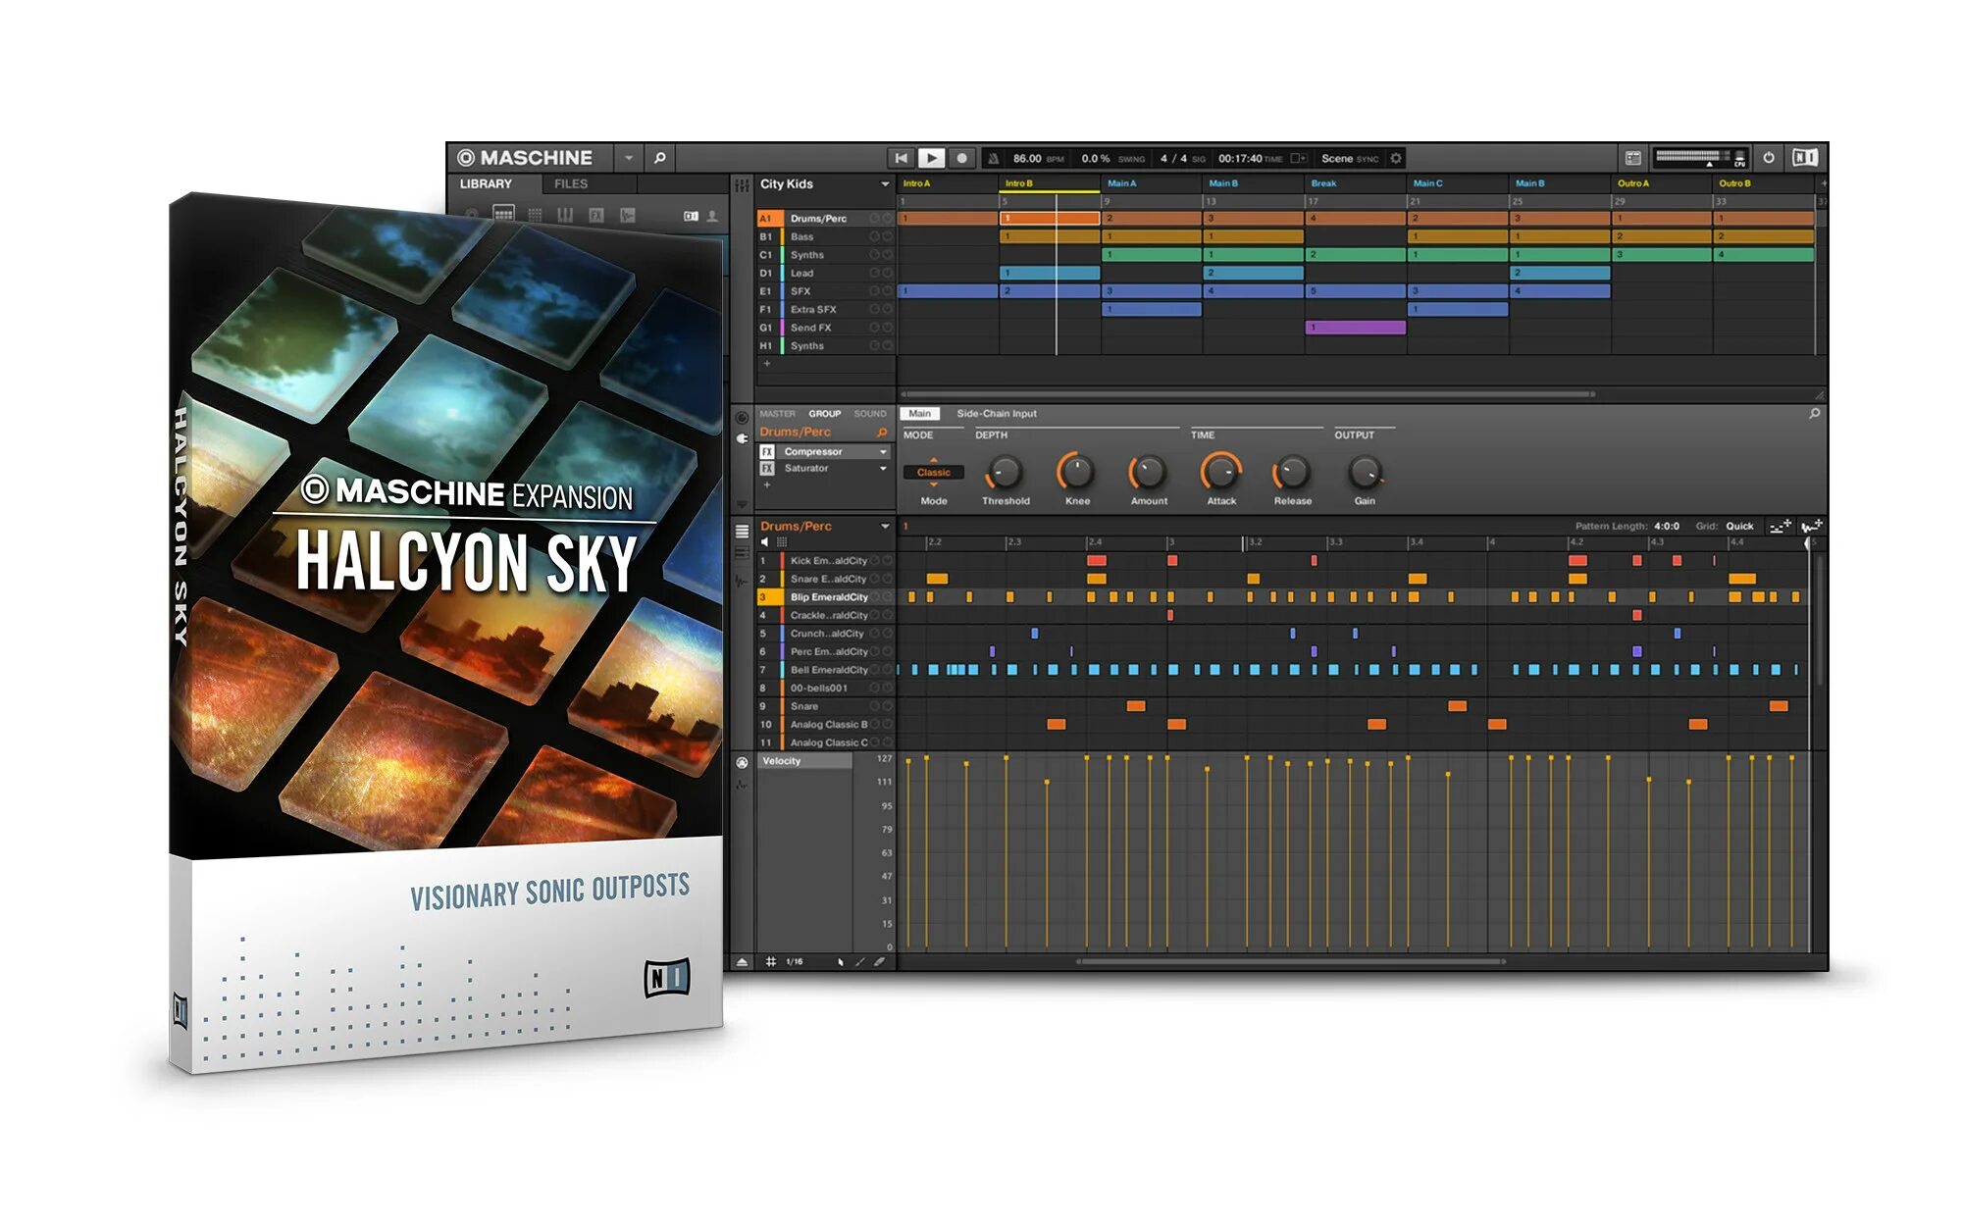The width and height of the screenshot is (1962, 1226).
Task: Toggle the Compressor FX bypass icon
Action: [767, 452]
